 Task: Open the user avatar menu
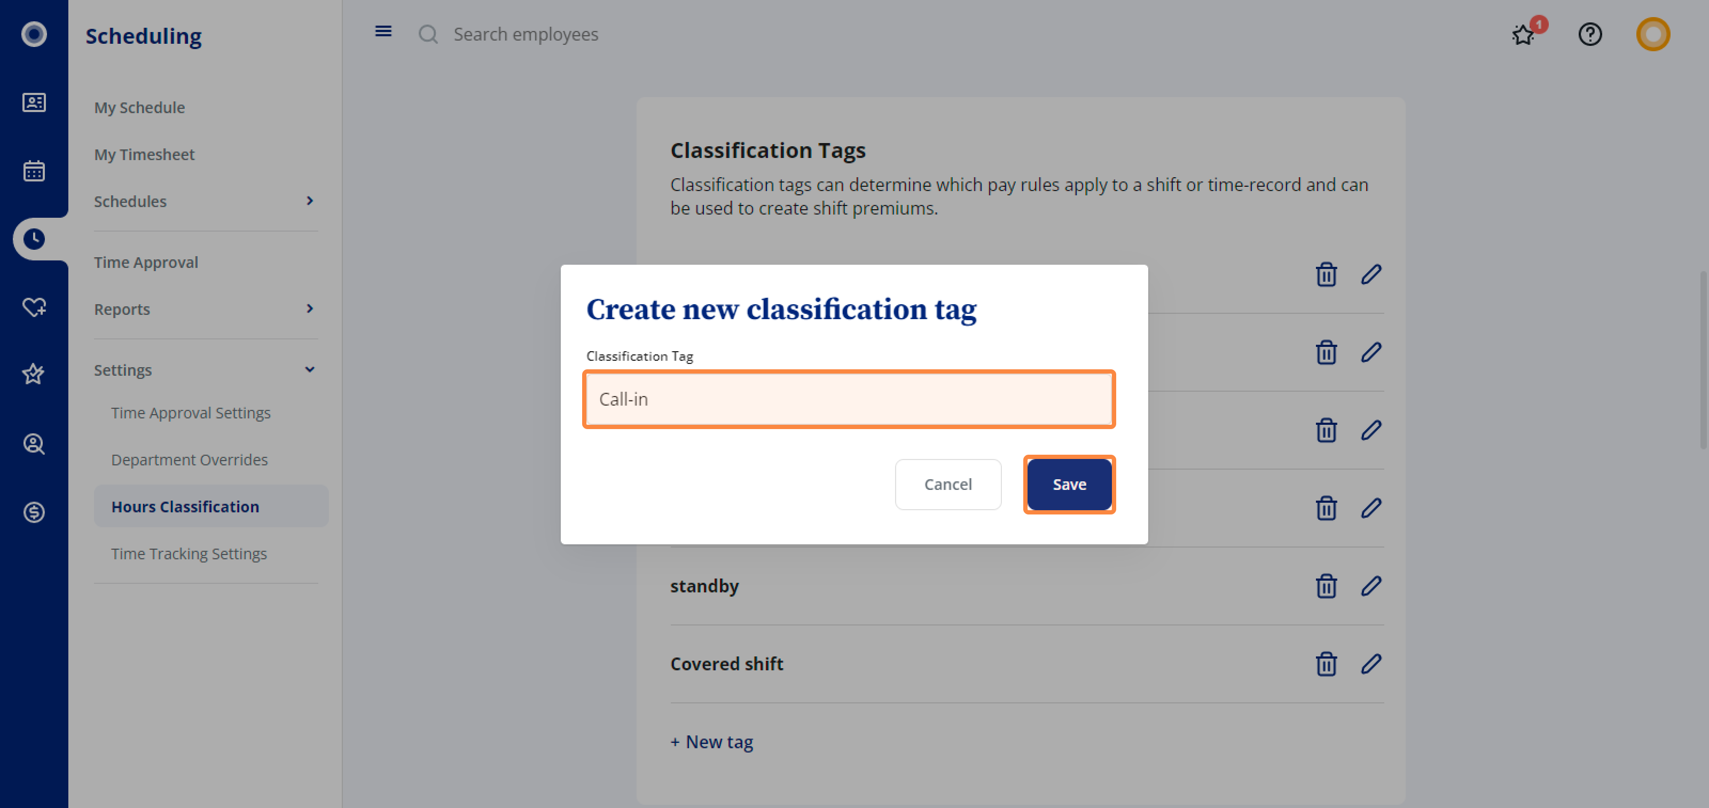[x=1652, y=34]
